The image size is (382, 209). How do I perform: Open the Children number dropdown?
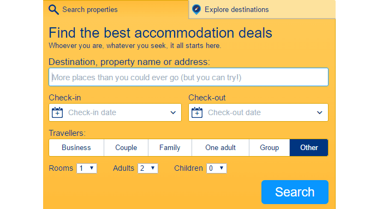click(x=217, y=168)
